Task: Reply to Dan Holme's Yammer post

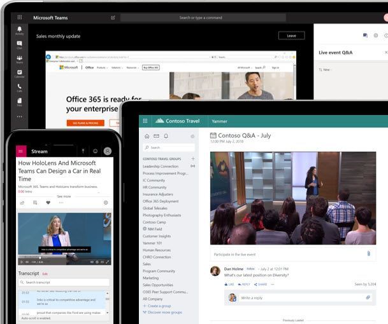Action: [244, 284]
